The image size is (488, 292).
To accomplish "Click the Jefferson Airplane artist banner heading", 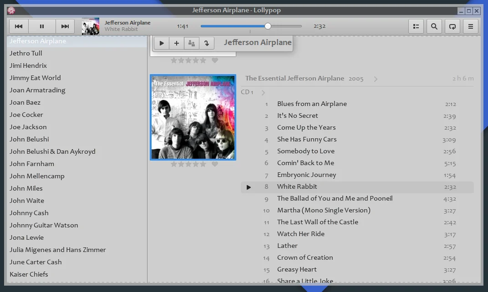I will [258, 43].
